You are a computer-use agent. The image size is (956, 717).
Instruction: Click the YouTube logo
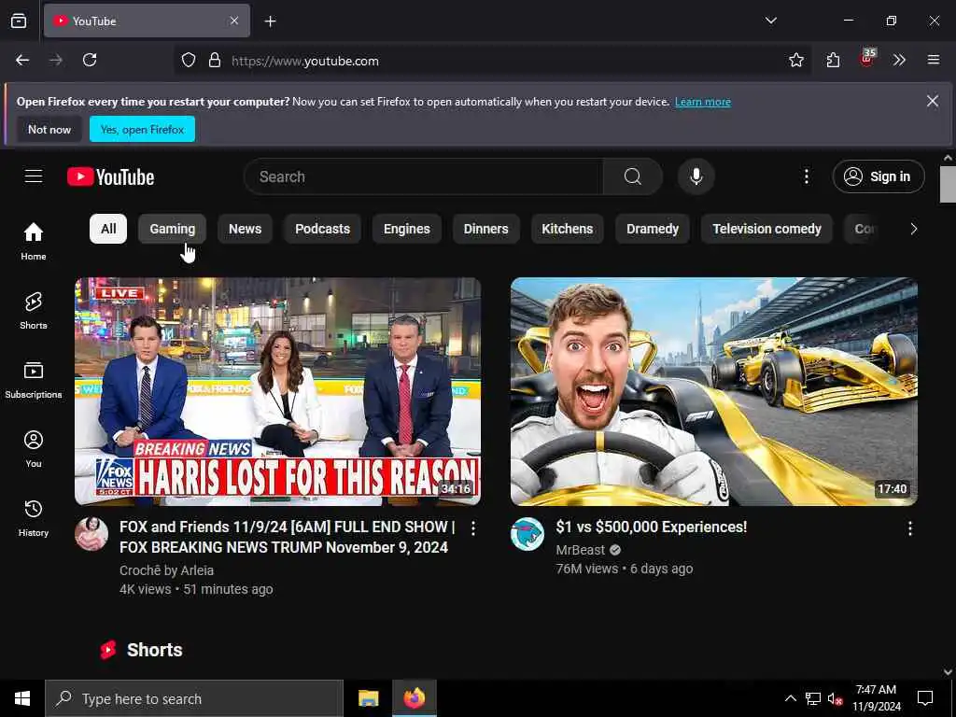110,176
